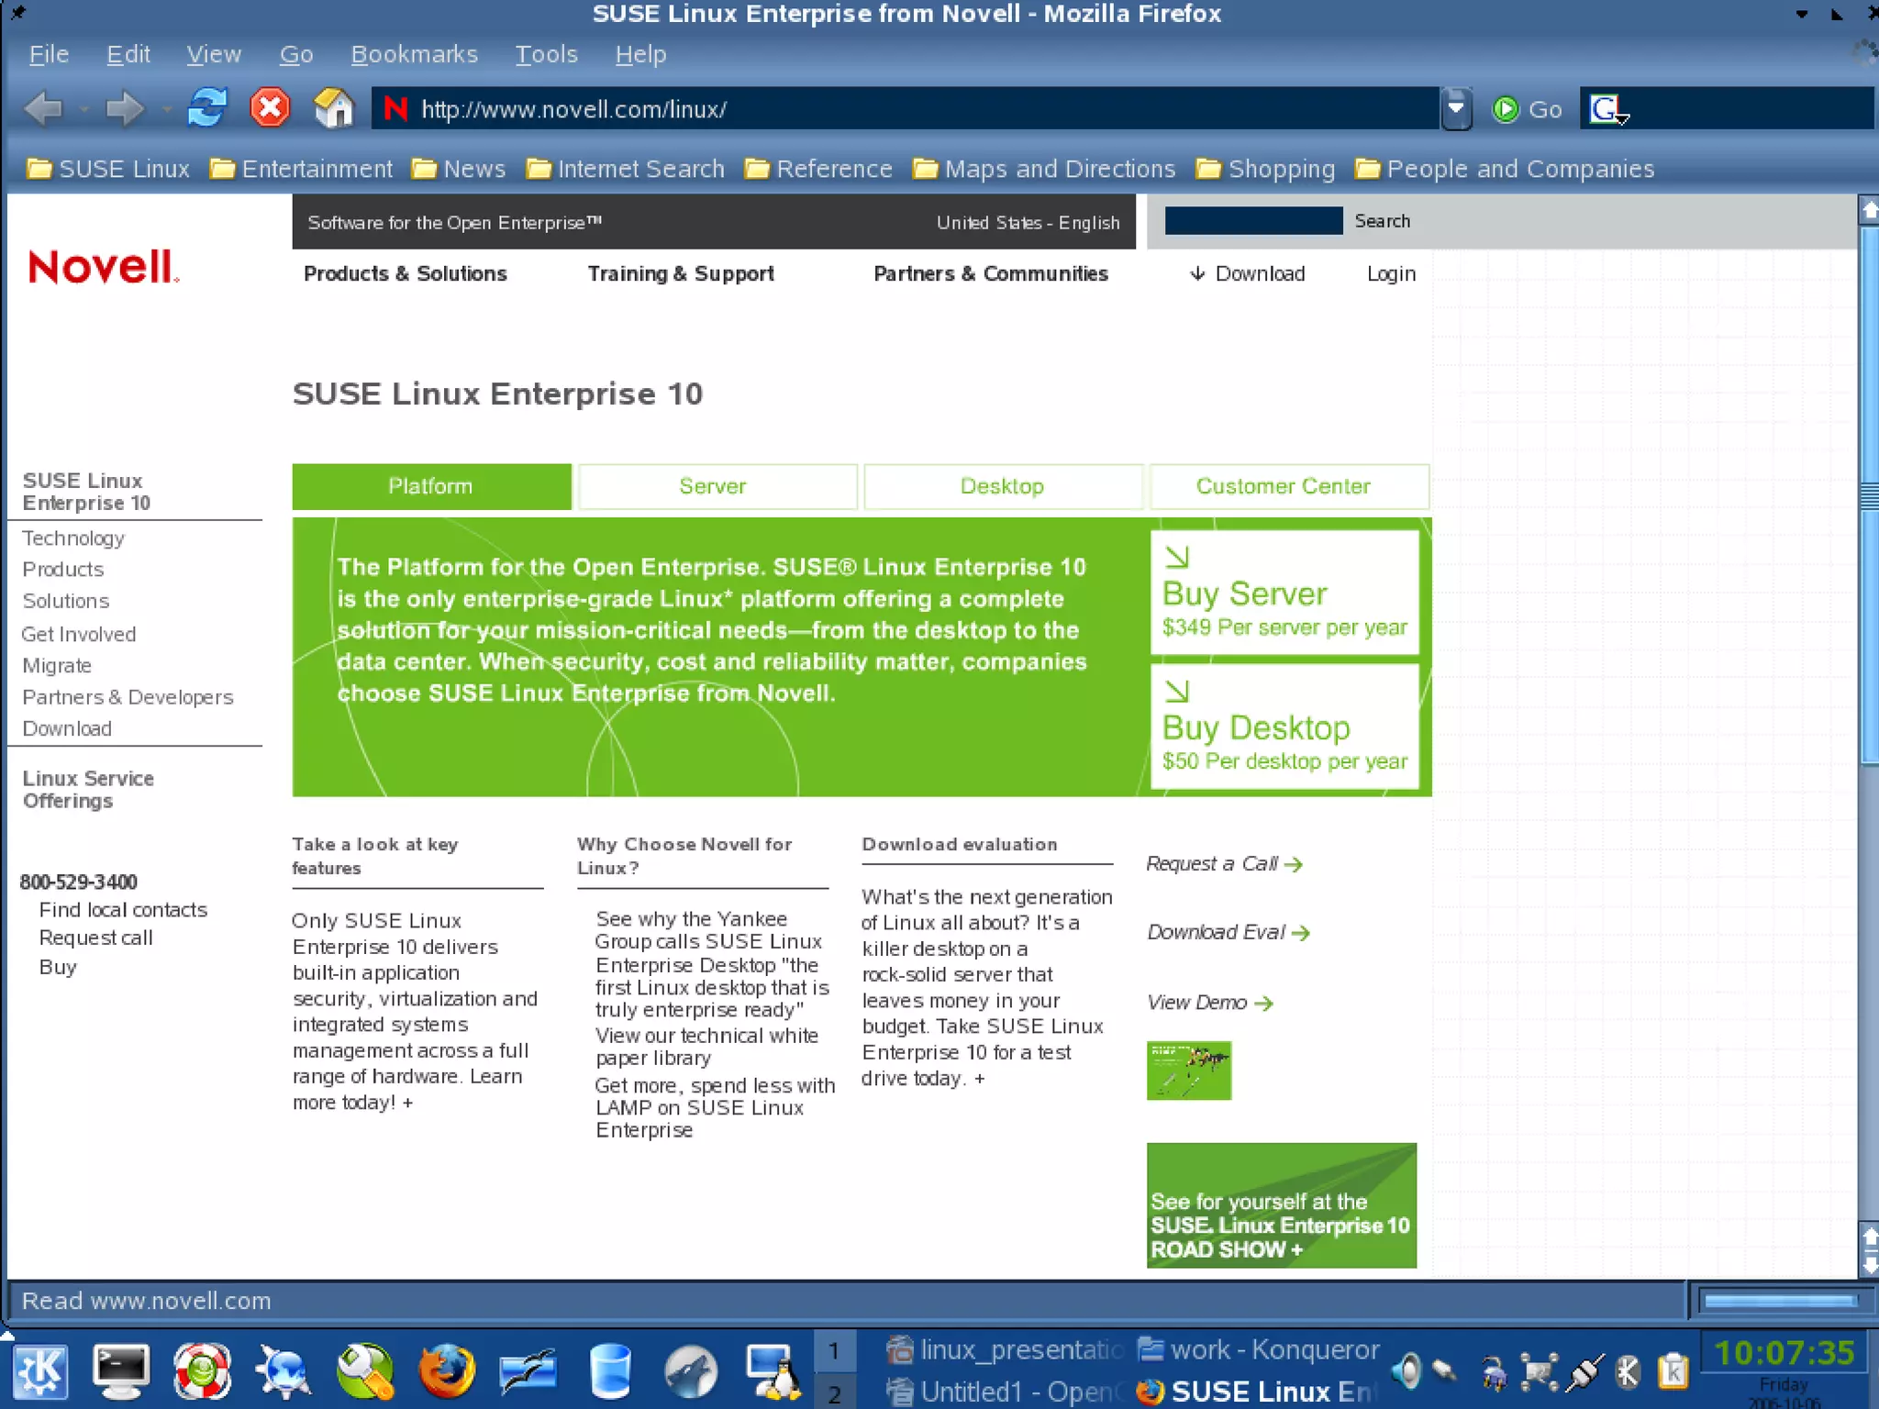This screenshot has width=1879, height=1409.
Task: Open the SUSE Linux bookmark folder
Action: [x=108, y=169]
